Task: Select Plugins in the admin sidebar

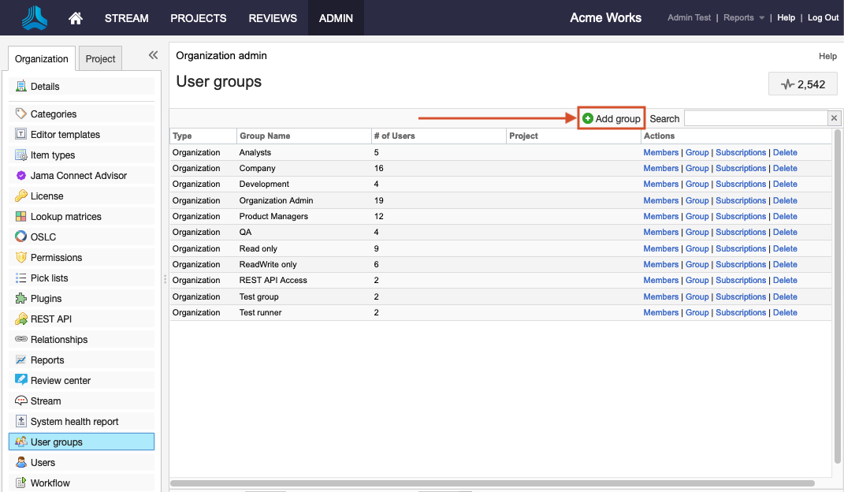Action: (46, 299)
